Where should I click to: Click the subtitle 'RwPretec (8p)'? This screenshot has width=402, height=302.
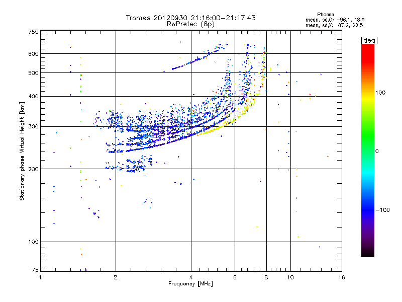pos(190,24)
